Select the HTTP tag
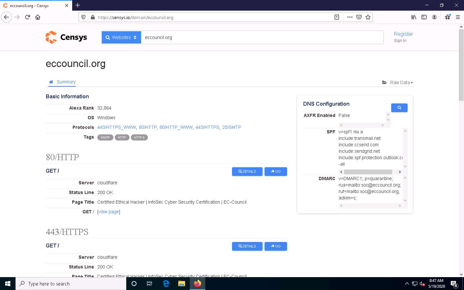This screenshot has height=290, width=464. click(x=122, y=138)
